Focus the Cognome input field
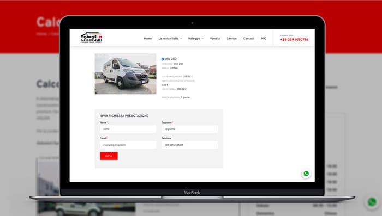Viewport: 382px width, 216px height. [x=189, y=129]
